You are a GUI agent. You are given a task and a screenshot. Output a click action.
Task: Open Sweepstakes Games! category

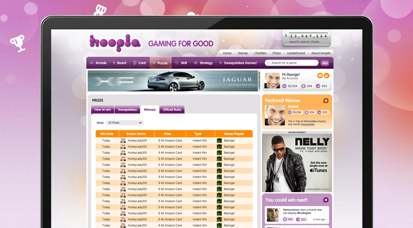[x=238, y=63]
